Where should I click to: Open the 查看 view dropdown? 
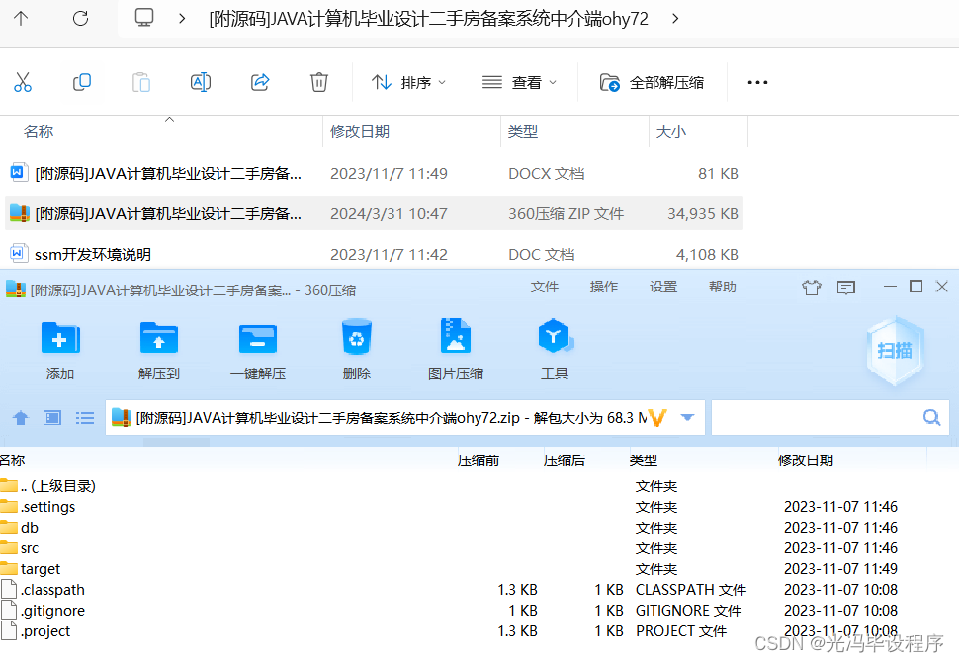pyautogui.click(x=519, y=82)
